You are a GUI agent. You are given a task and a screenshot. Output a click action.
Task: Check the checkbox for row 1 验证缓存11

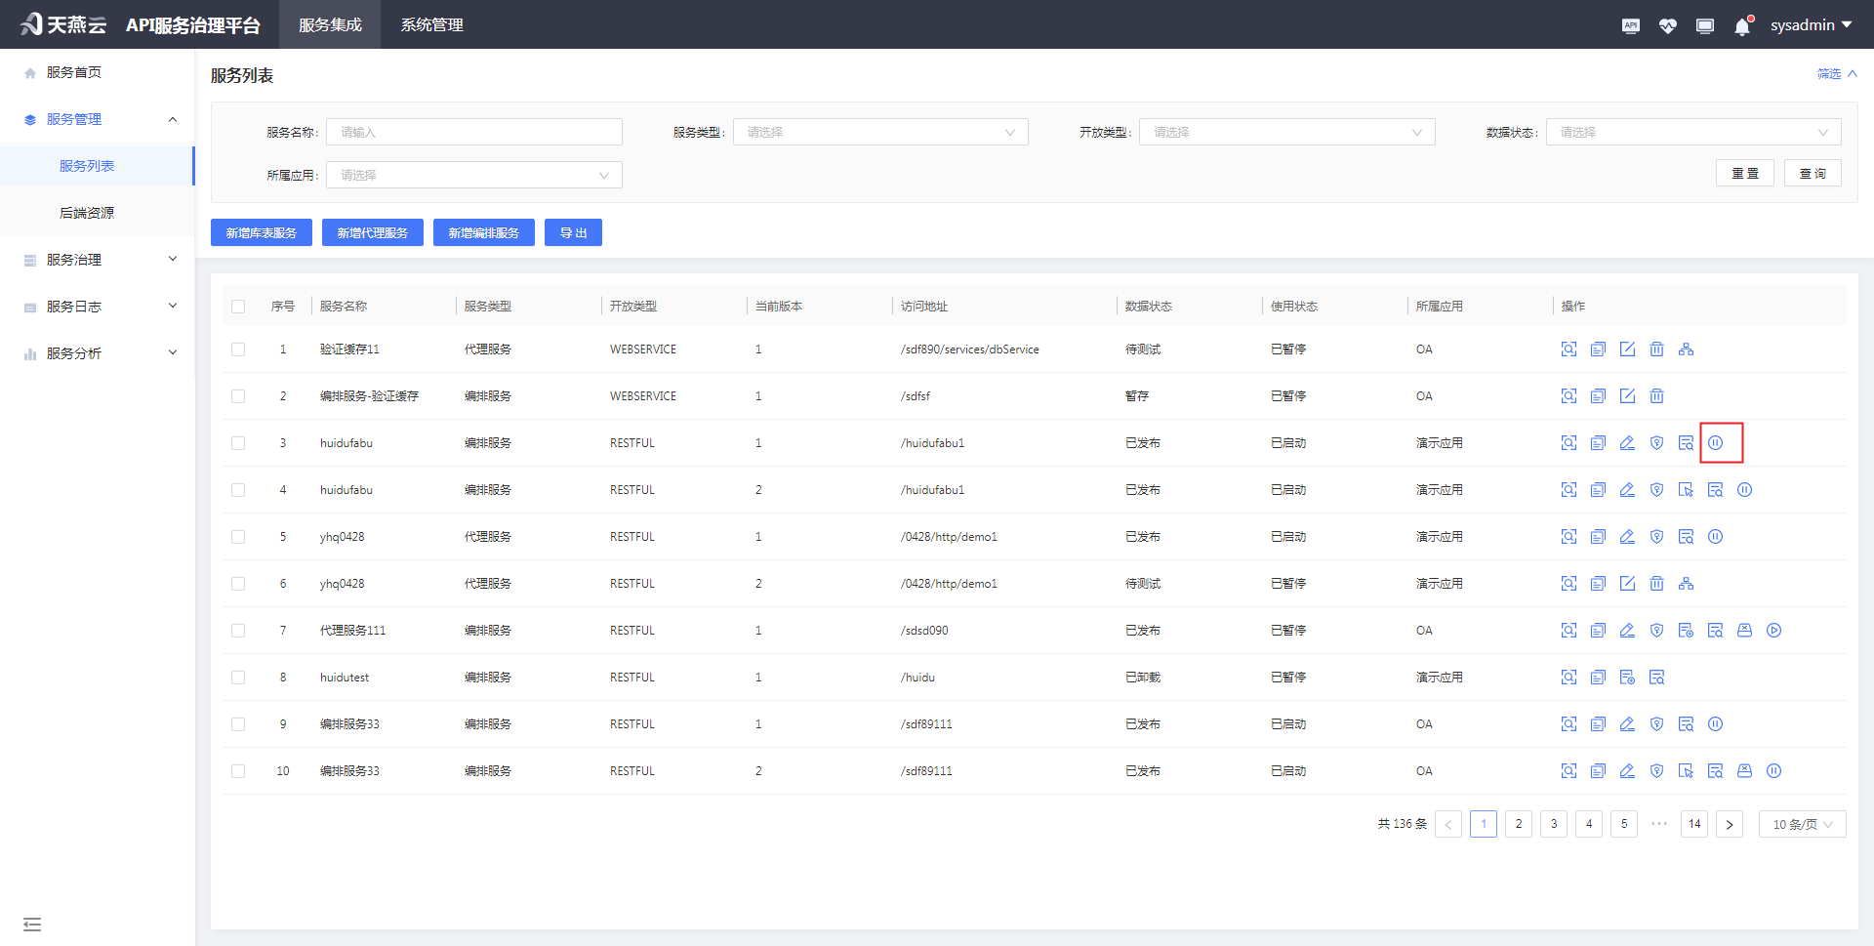point(238,350)
